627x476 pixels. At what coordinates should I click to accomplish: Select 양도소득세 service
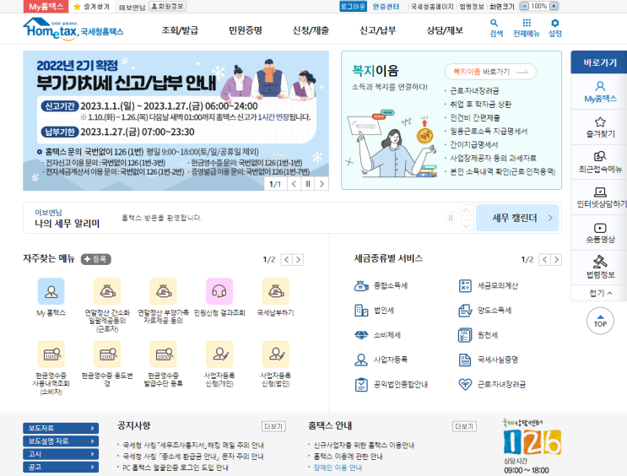click(484, 311)
